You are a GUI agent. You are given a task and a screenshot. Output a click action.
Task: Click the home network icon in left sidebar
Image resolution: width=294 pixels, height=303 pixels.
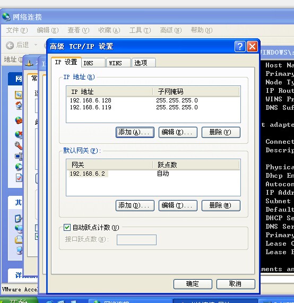click(x=19, y=106)
